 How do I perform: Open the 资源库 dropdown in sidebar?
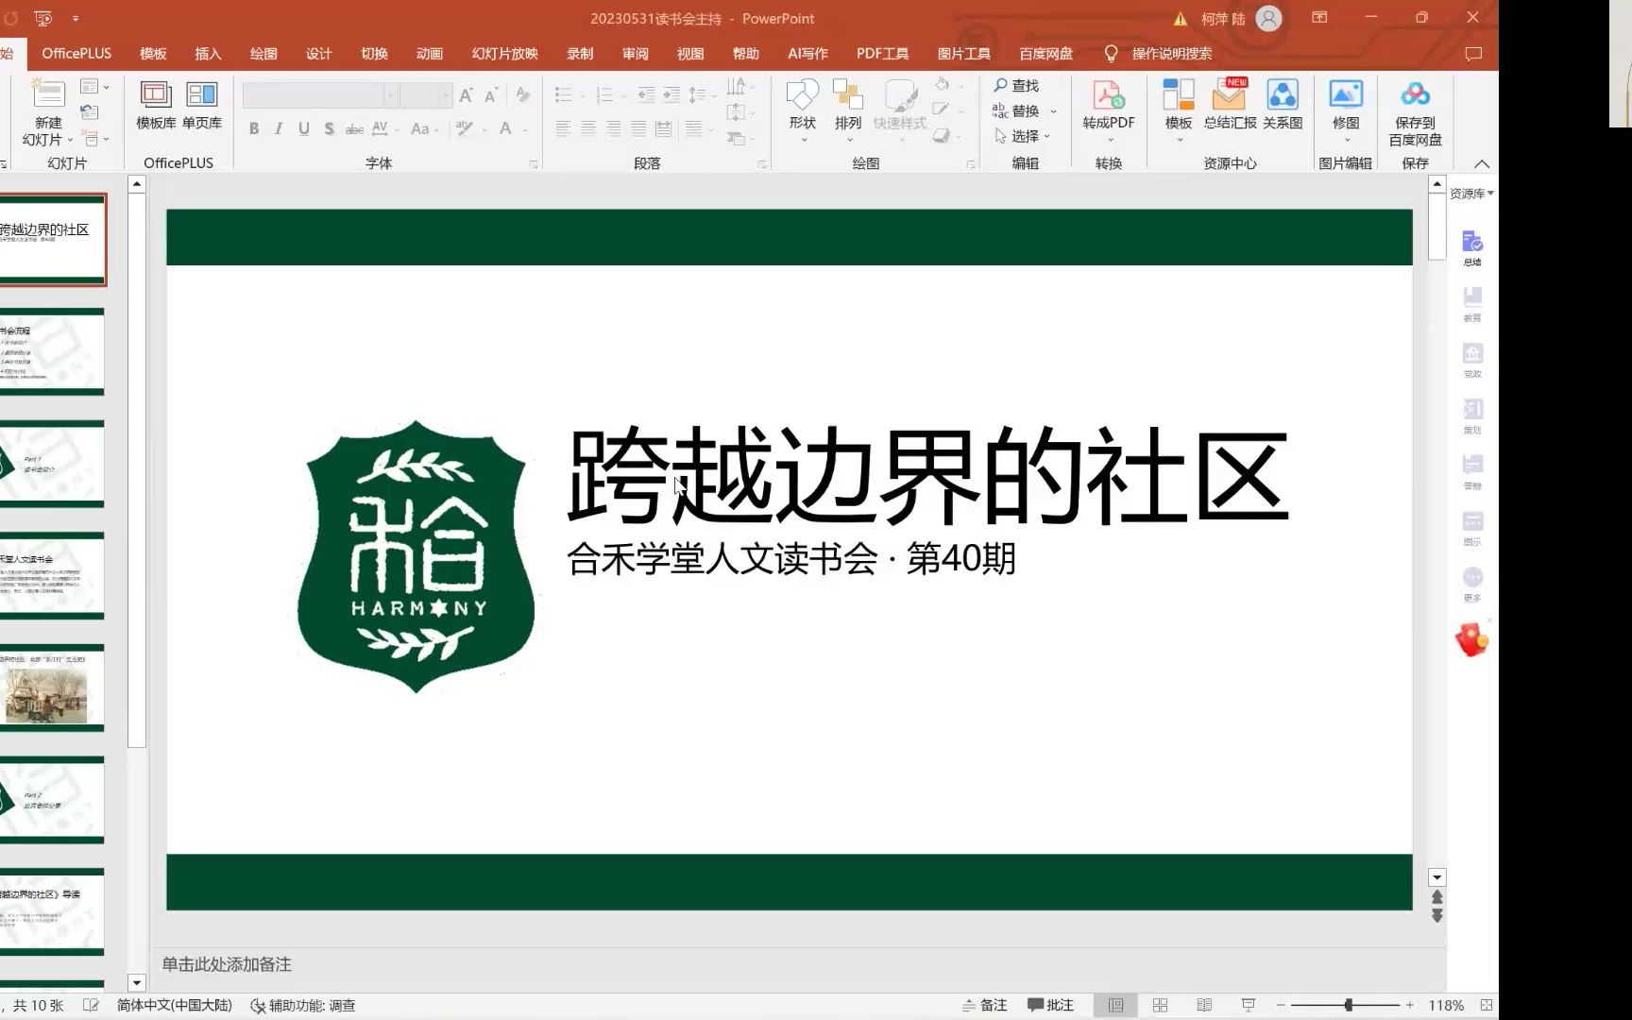tap(1471, 193)
